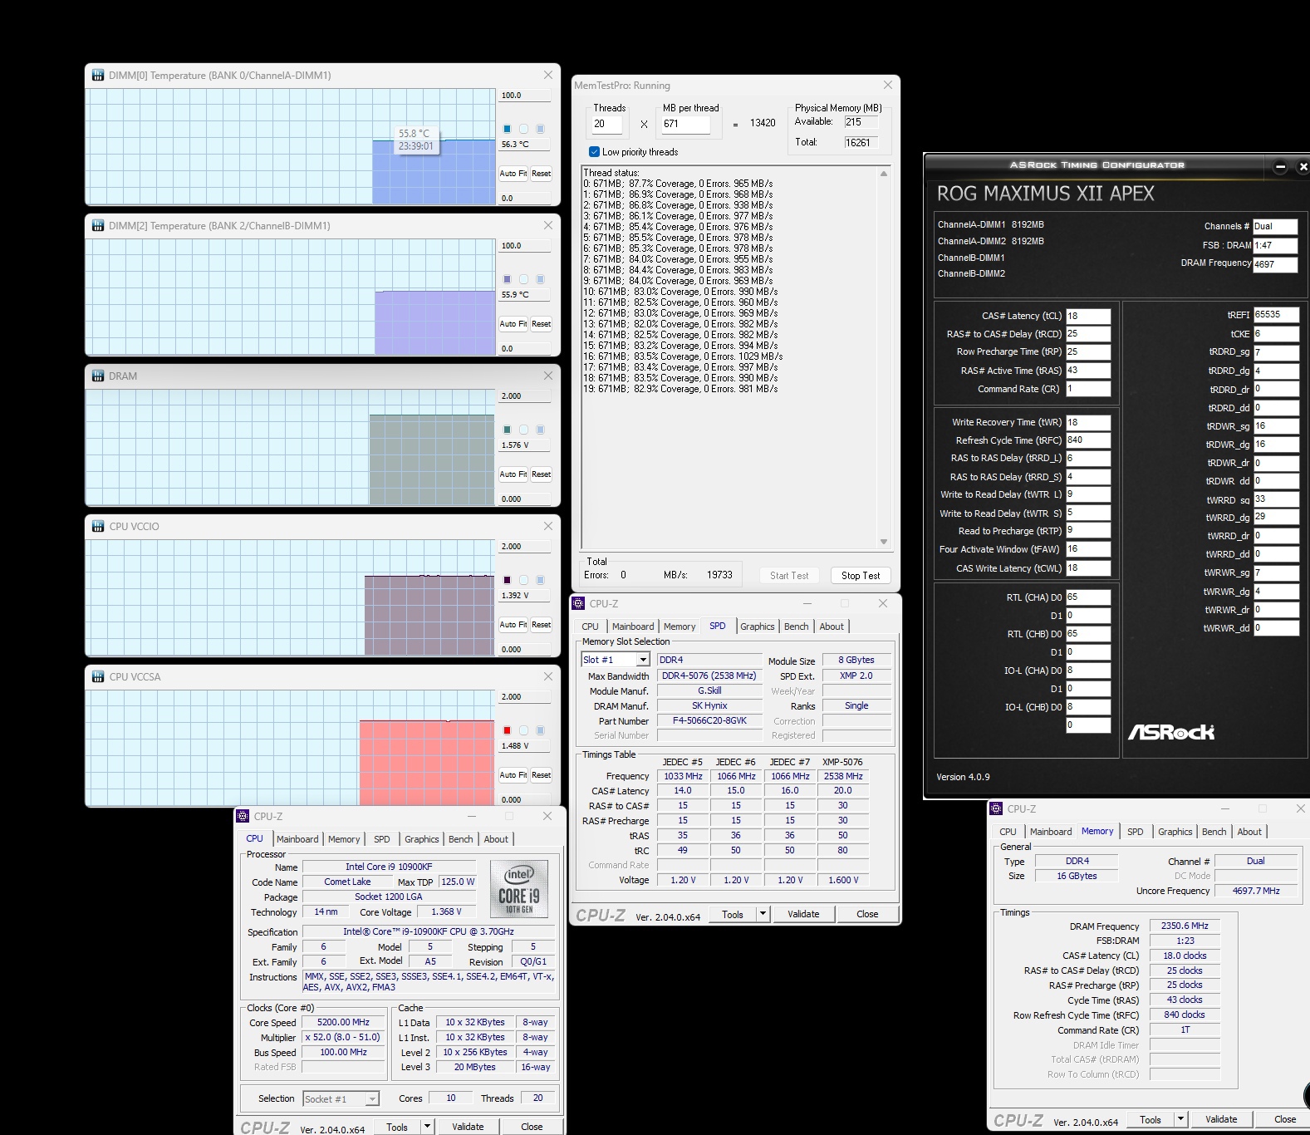
Task: Open Mainboard tab in CPU-Z memory timings window
Action: coord(1051,832)
